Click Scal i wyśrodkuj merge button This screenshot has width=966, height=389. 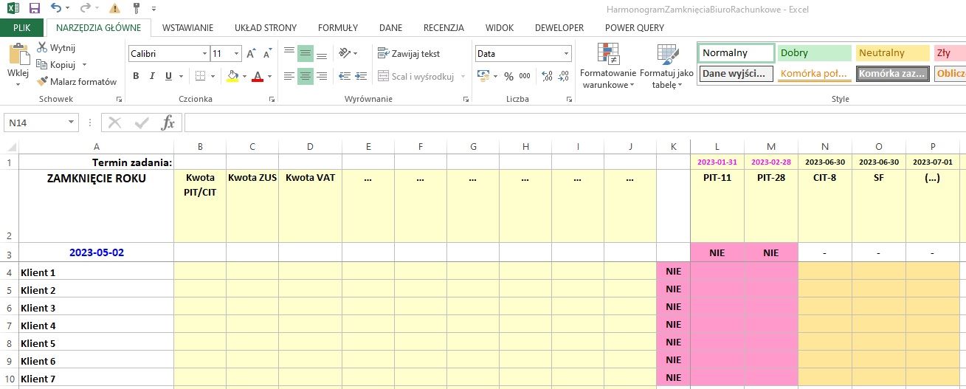[416, 76]
